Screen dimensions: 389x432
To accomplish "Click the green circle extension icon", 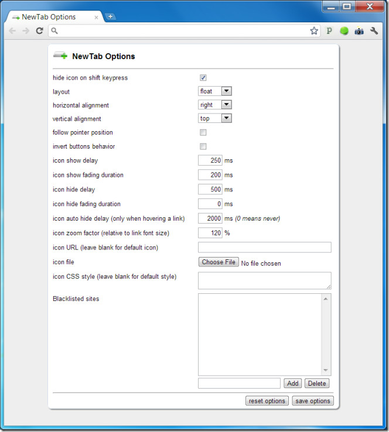I will [x=344, y=31].
